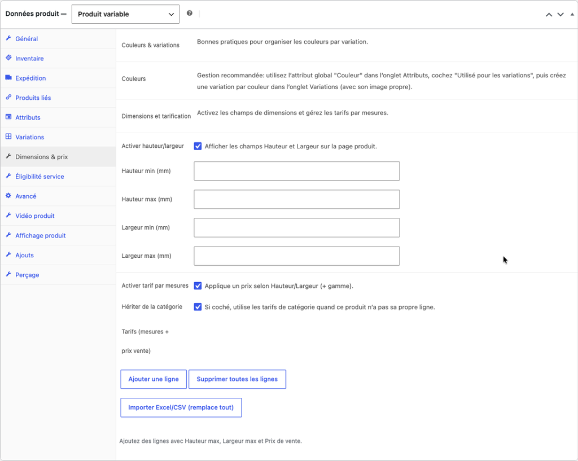Switch to the Avancé tab
Viewport: 578px width, 461px height.
point(58,196)
